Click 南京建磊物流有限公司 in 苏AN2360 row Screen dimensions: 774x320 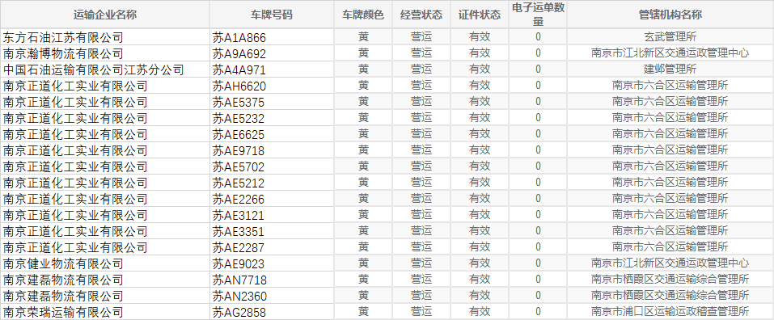point(104,296)
